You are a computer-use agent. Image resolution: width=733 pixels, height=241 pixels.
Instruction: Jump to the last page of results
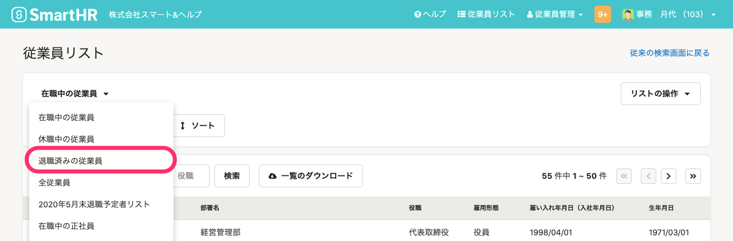click(x=693, y=176)
